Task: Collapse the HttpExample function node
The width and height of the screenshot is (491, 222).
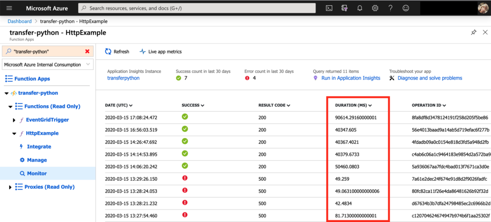Action: [x=14, y=134]
